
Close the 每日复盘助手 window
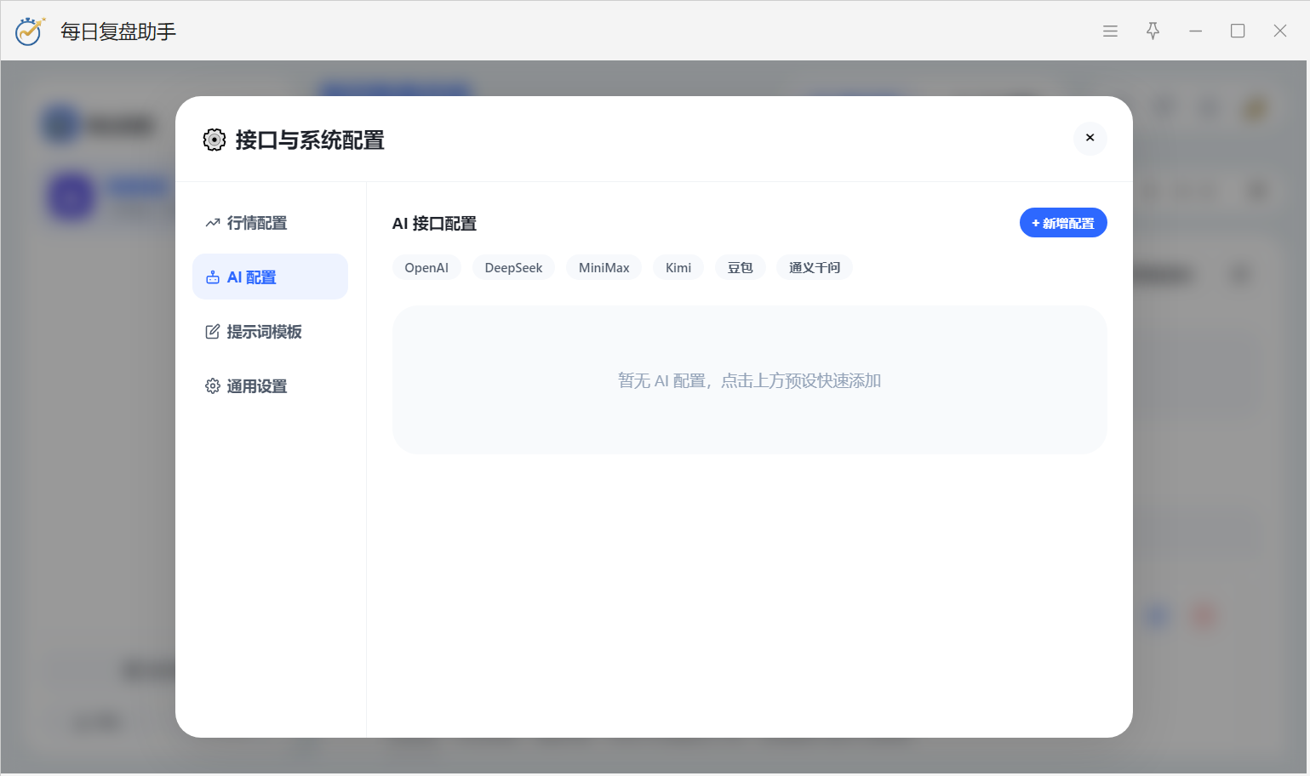pyautogui.click(x=1279, y=31)
